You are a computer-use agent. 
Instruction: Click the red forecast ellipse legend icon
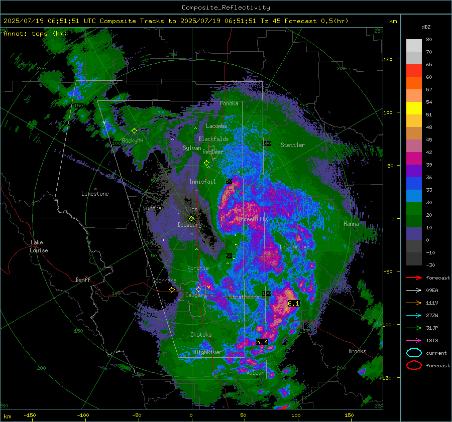414,365
